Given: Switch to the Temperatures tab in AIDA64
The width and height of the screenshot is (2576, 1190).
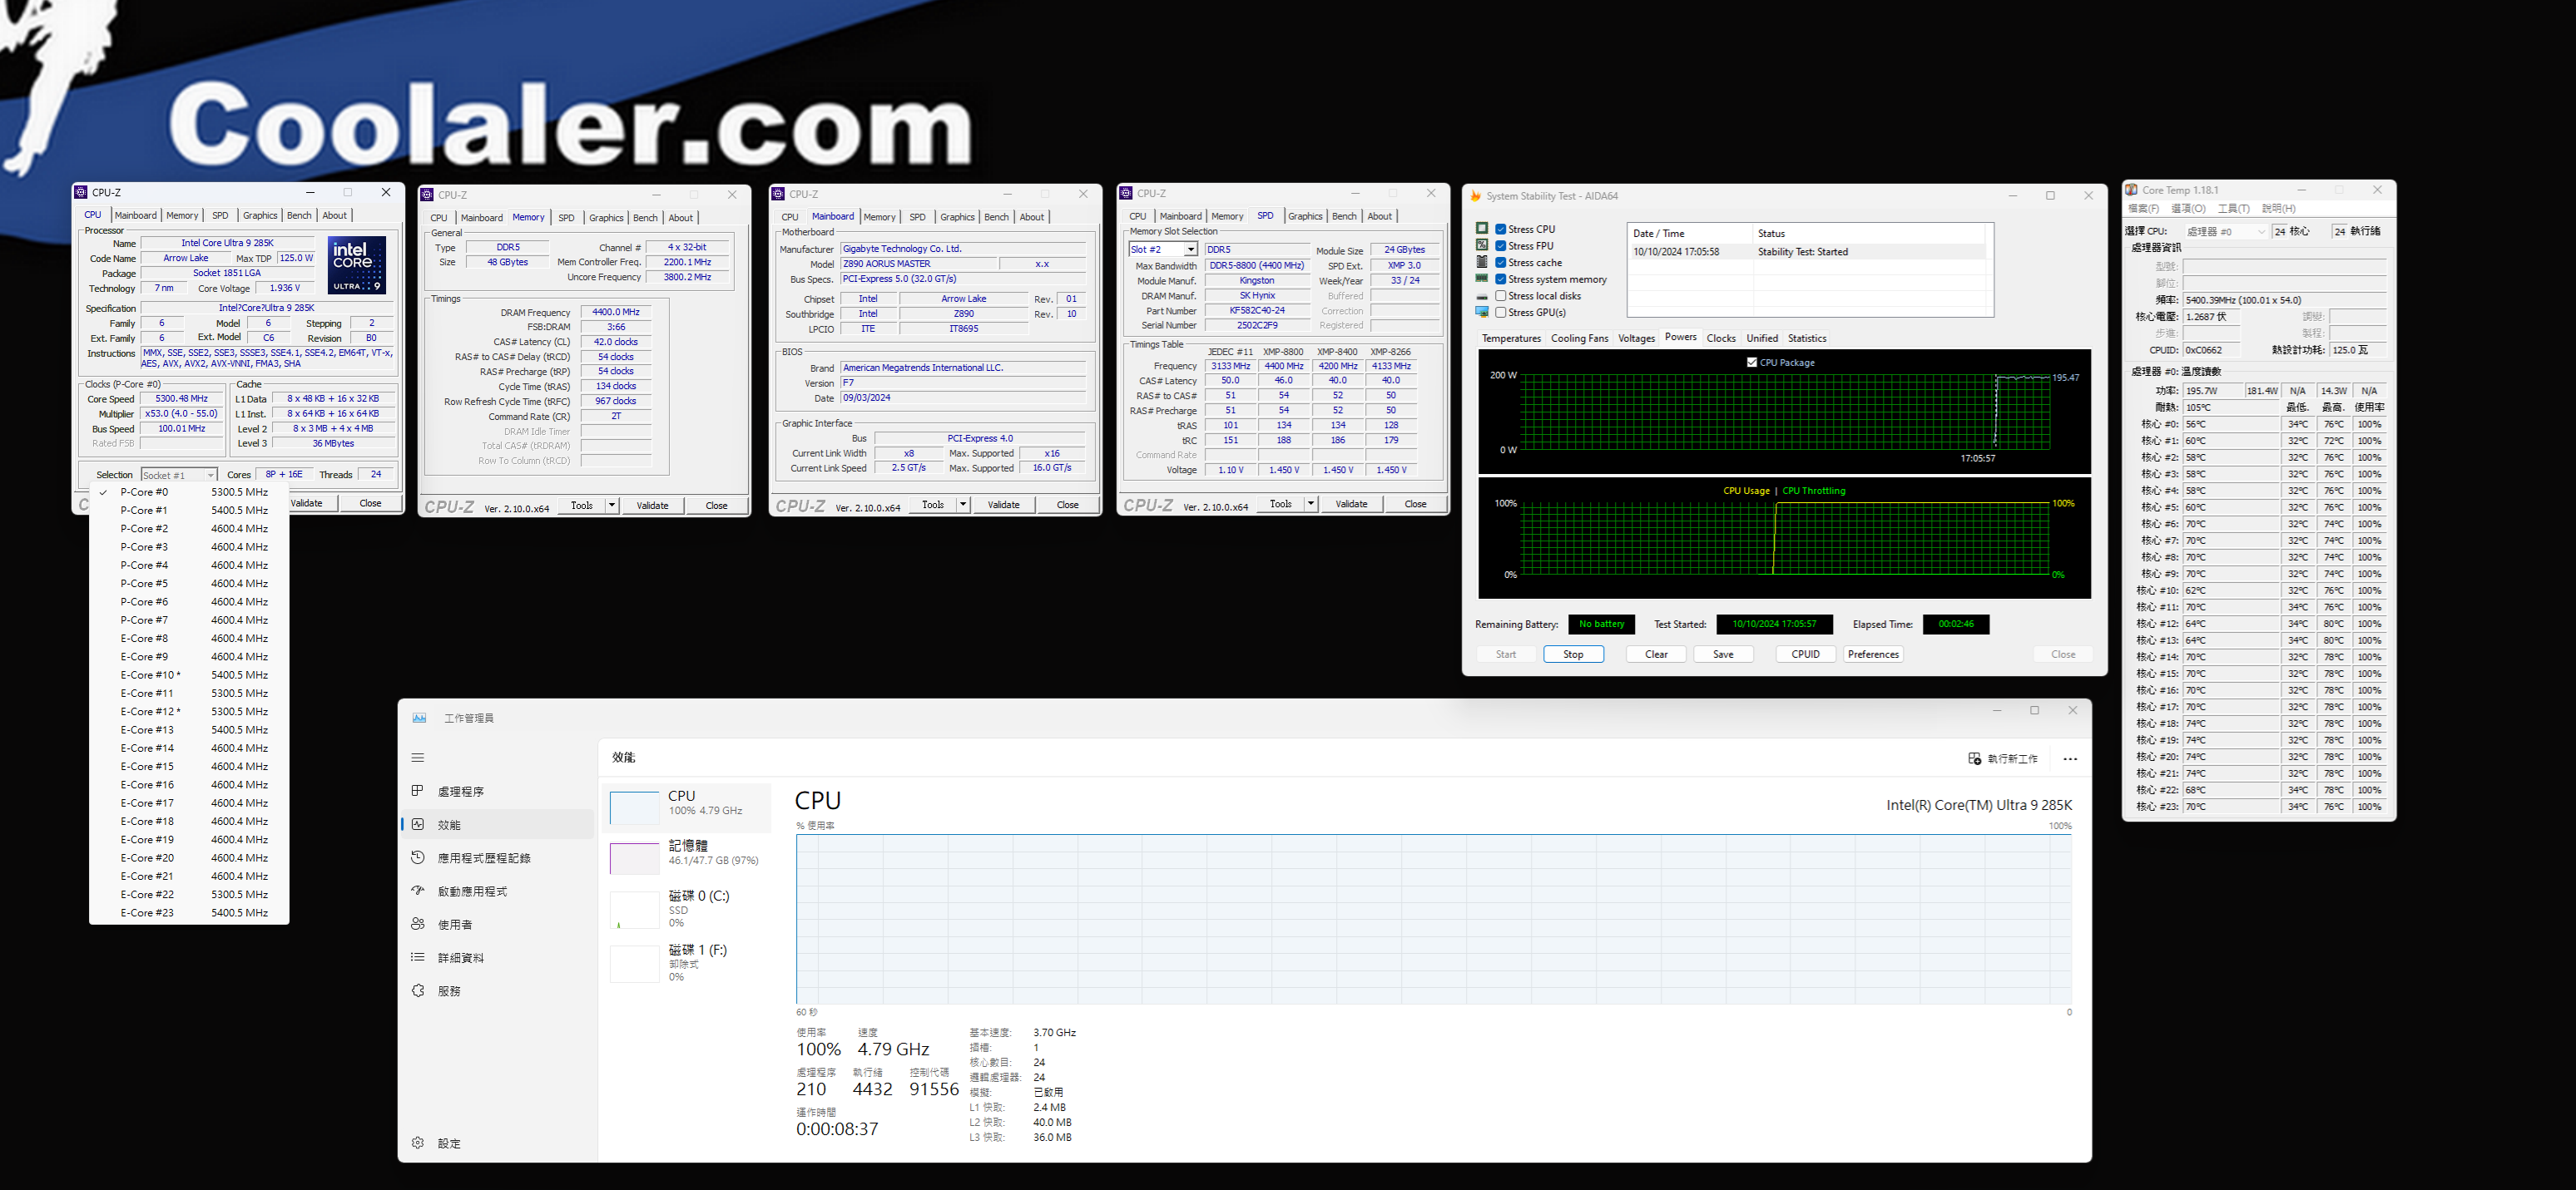Looking at the screenshot, I should [x=1511, y=338].
